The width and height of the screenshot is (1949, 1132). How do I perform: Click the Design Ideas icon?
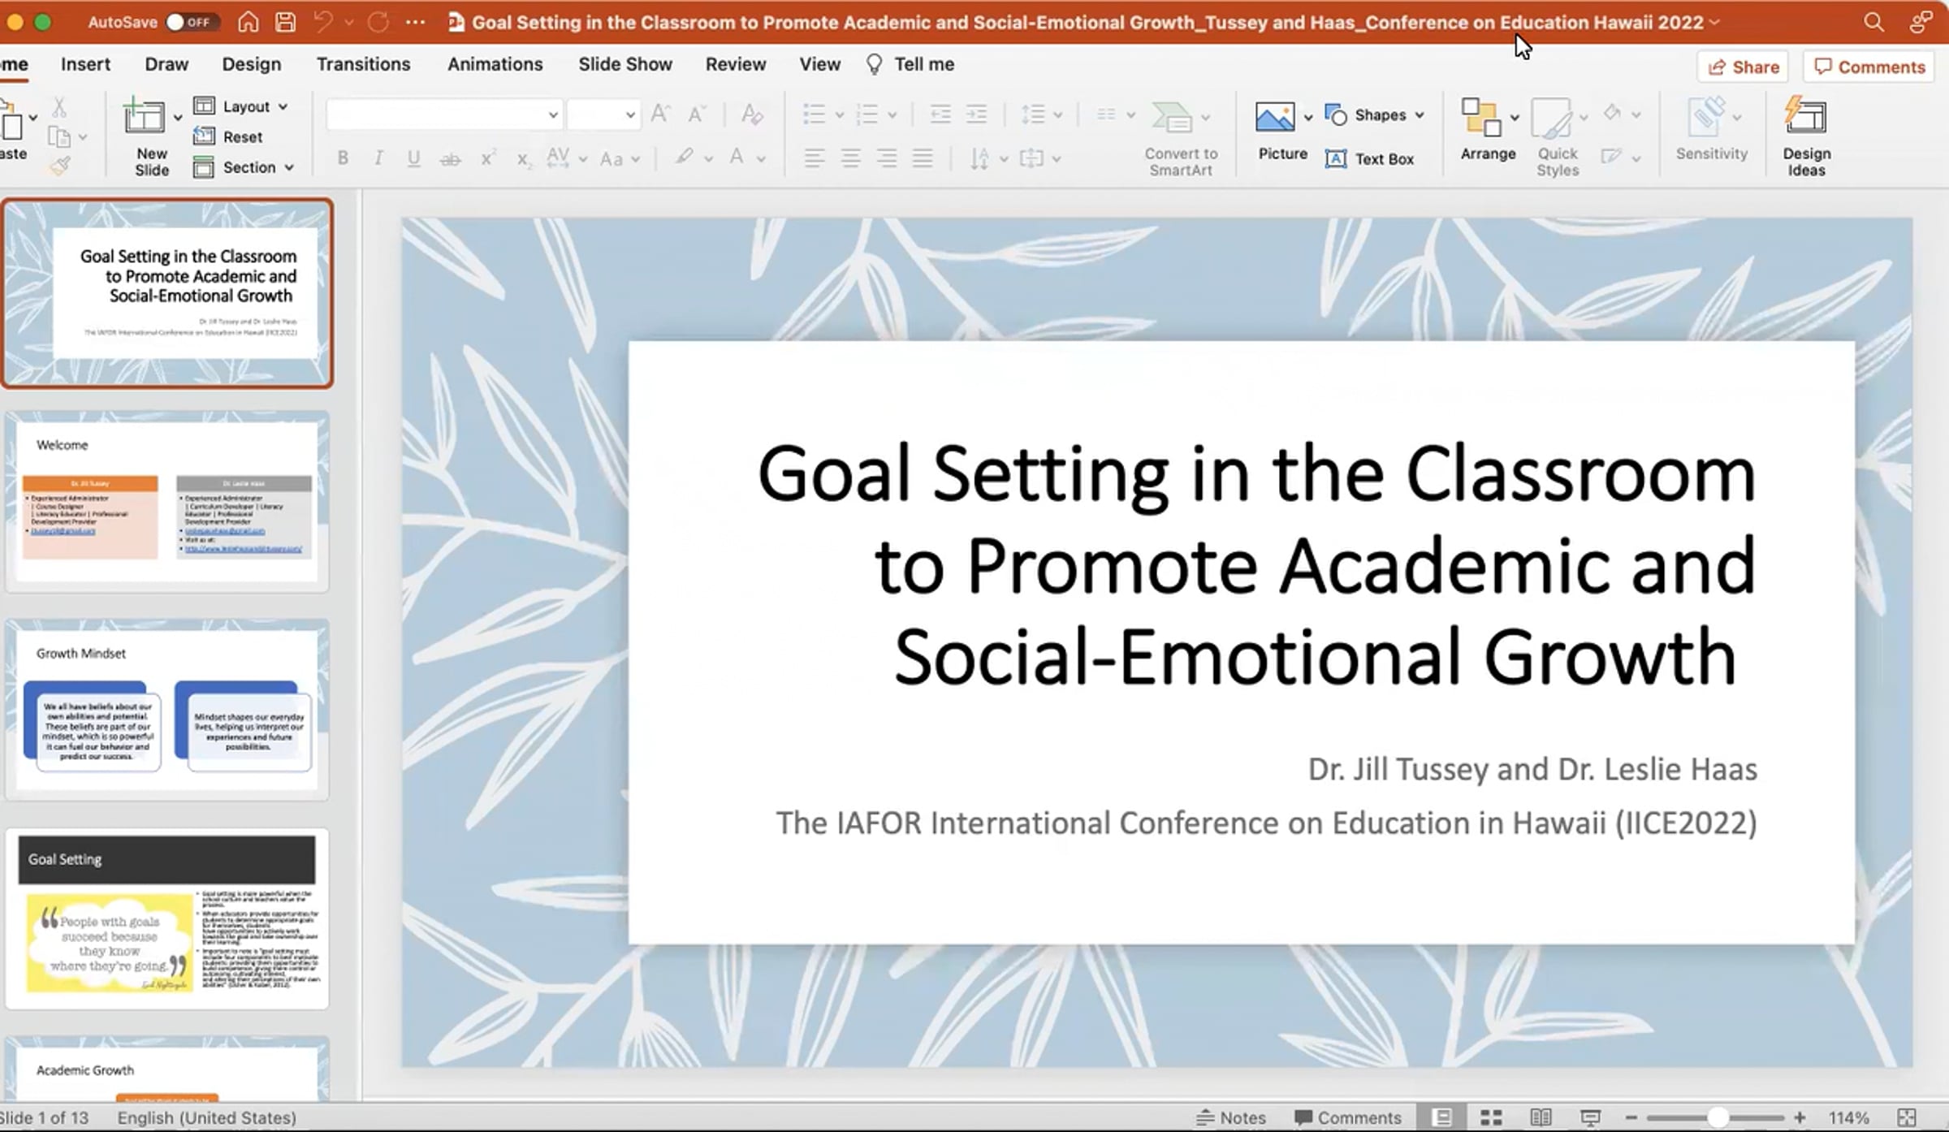point(1805,118)
